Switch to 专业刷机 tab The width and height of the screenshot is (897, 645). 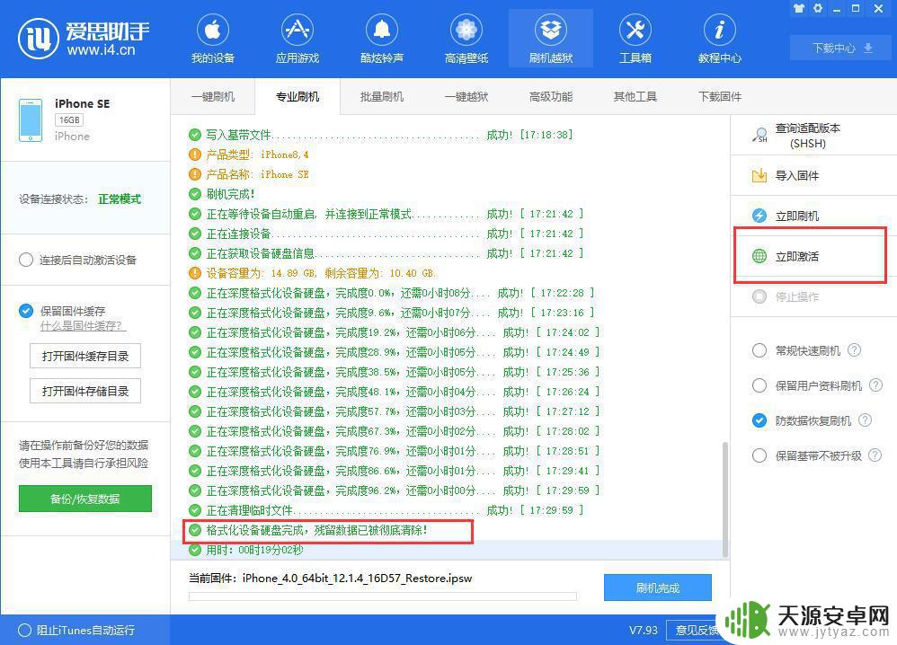coord(298,97)
